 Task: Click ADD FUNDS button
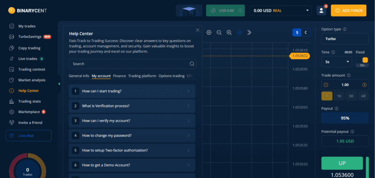349,10
